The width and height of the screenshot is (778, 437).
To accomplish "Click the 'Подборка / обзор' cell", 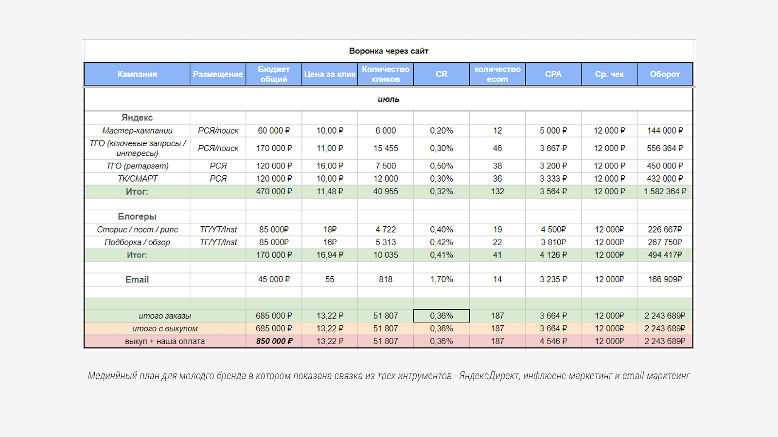I will pos(137,242).
